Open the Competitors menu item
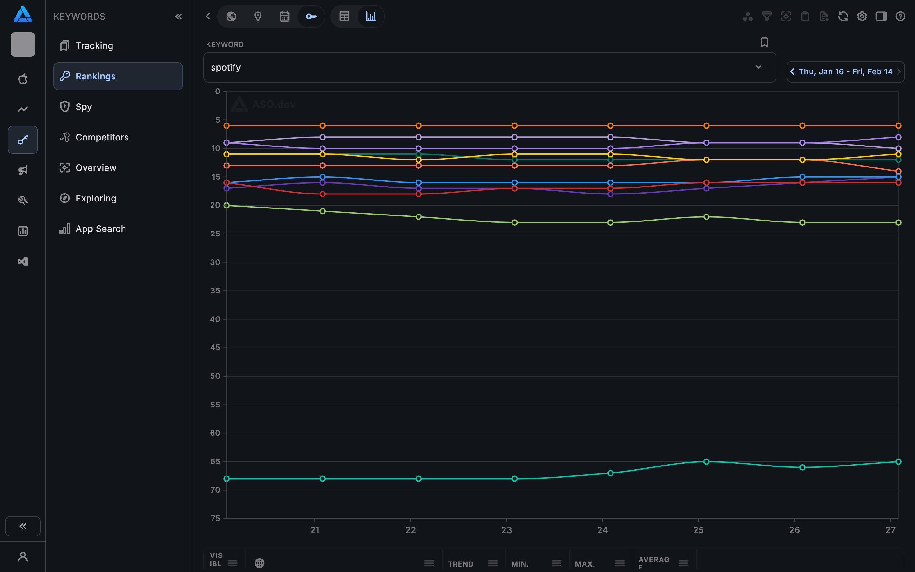915x572 pixels. (102, 137)
